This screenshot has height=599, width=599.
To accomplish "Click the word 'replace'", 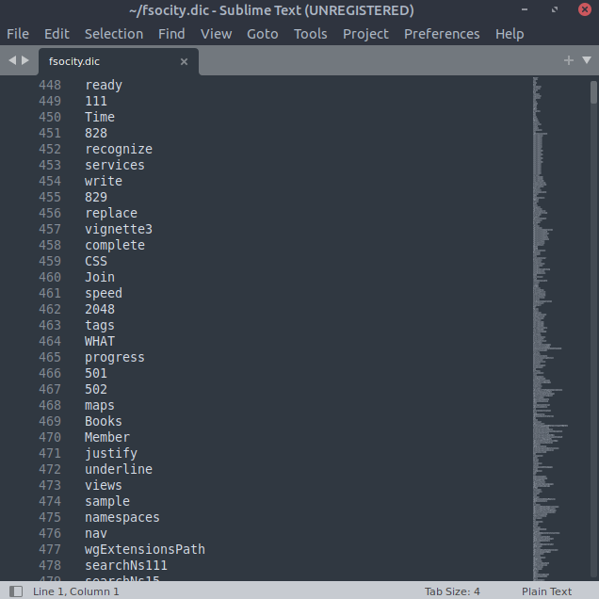I will [111, 213].
